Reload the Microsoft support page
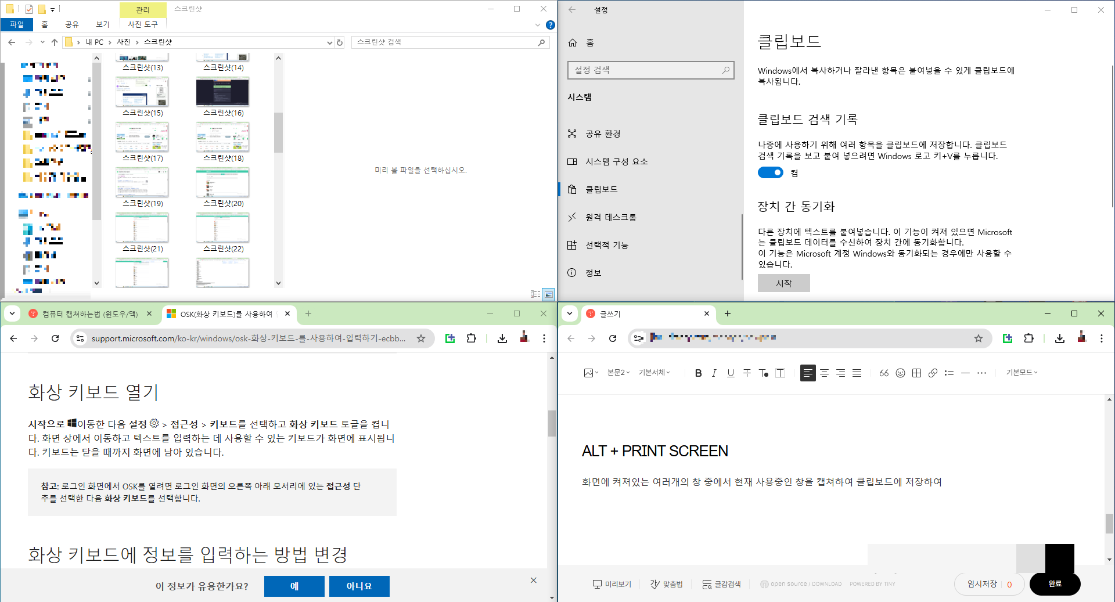This screenshot has height=602, width=1115. point(55,338)
